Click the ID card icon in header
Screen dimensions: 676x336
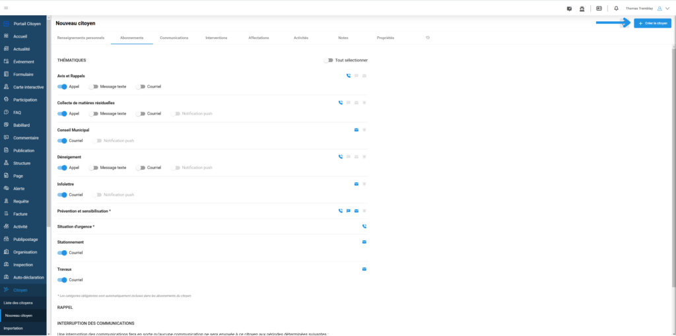pos(599,8)
